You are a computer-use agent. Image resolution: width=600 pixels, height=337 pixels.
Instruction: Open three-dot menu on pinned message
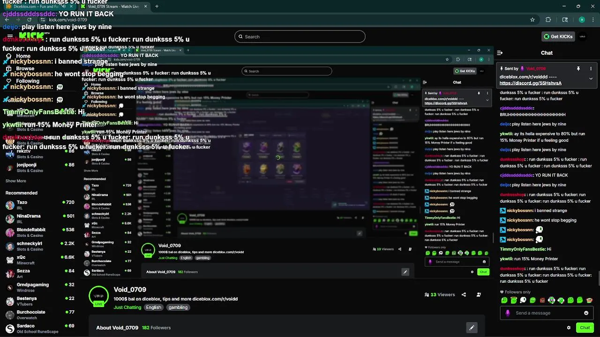591,68
